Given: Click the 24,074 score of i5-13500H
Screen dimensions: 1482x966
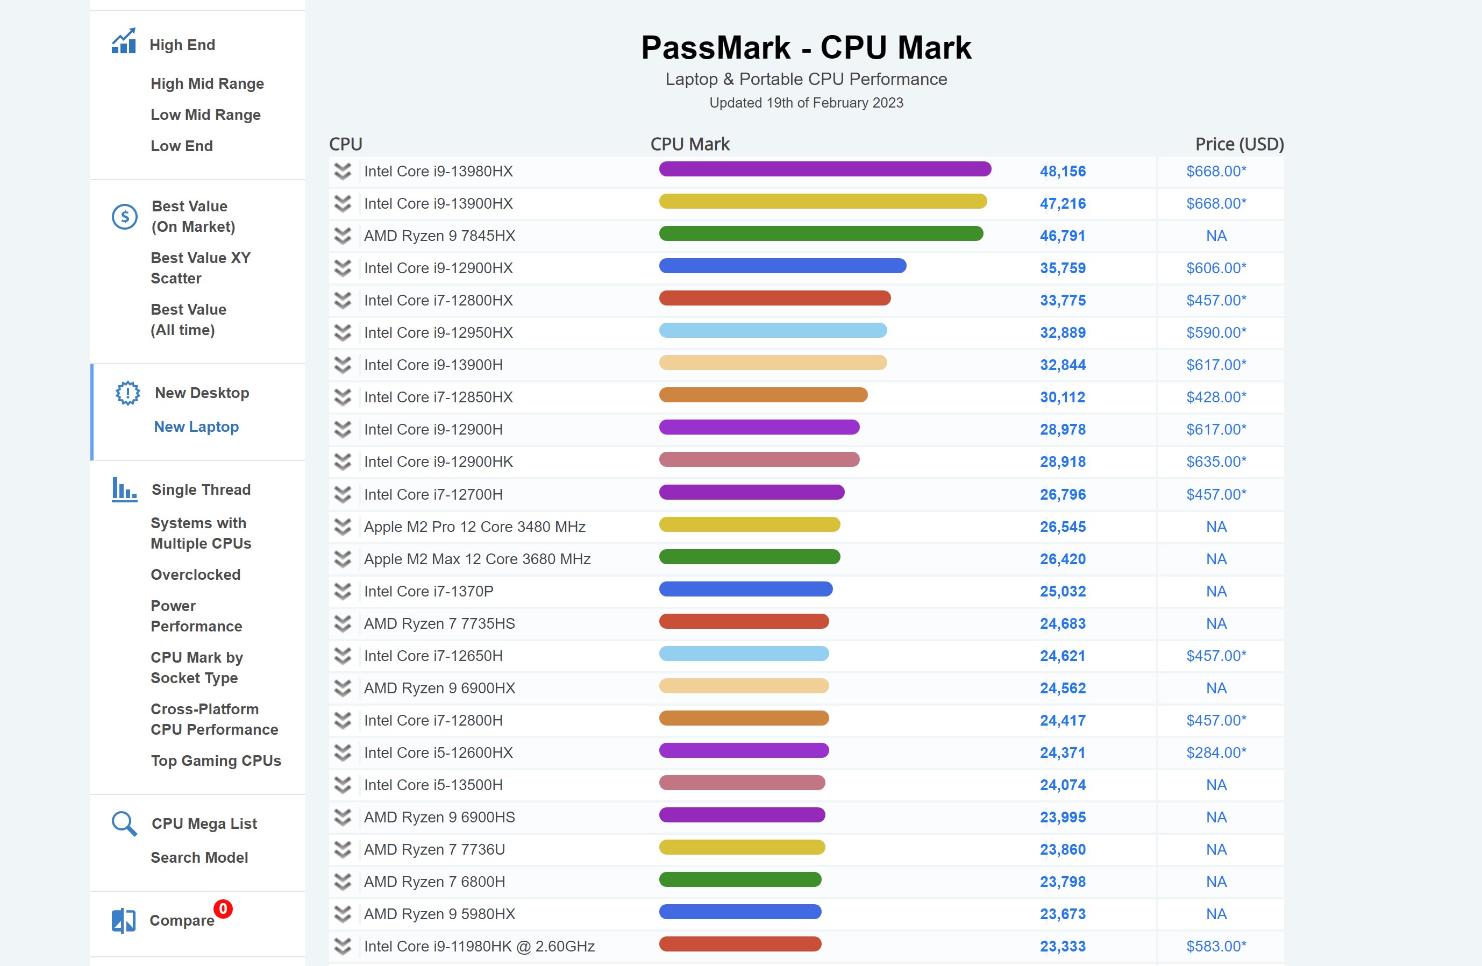Looking at the screenshot, I should 1063,785.
